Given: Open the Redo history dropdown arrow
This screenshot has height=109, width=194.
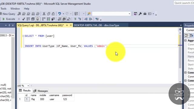Looking at the screenshot, I should pos(71,14).
